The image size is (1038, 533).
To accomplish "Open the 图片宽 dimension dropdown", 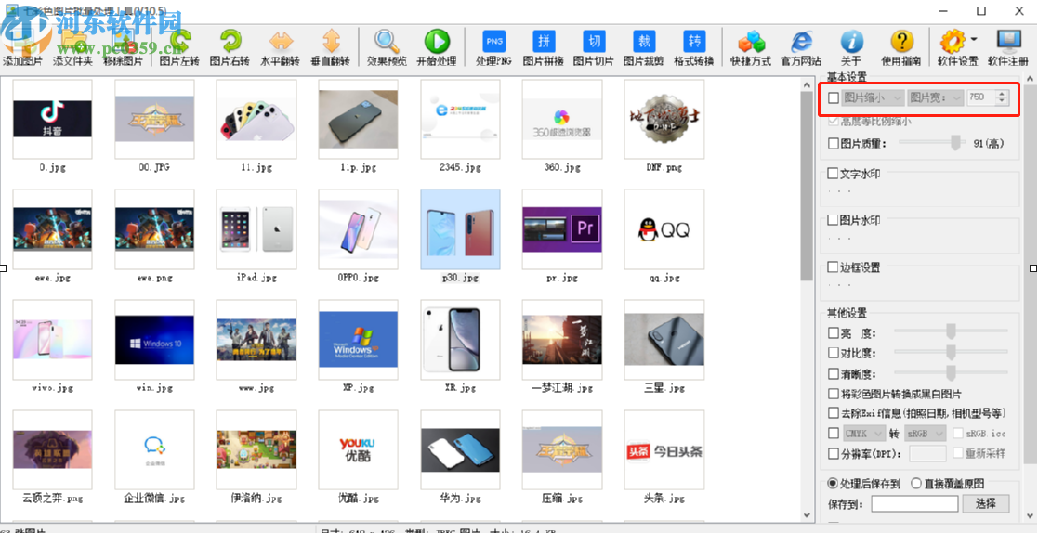I will coord(935,97).
